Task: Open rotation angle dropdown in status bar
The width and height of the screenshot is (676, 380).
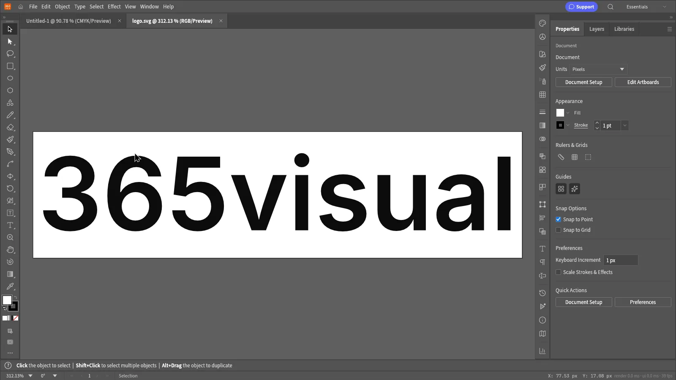Action: tap(55, 376)
